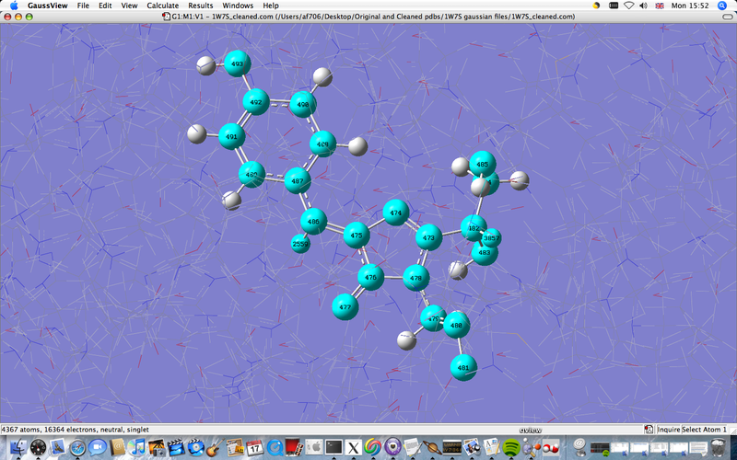Open GarageBand from the Dock
Screen dimensions: 737x460
[x=216, y=447]
